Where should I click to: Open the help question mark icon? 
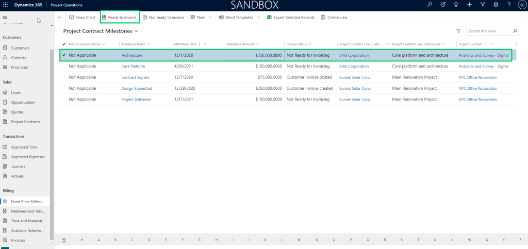[x=509, y=5]
